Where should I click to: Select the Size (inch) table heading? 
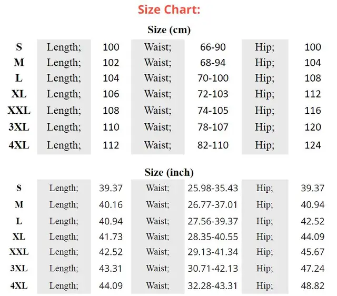pos(169,172)
